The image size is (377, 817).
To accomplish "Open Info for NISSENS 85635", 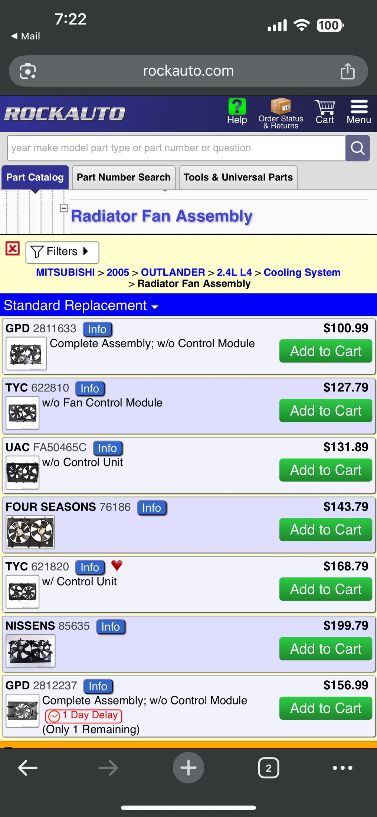I will pos(111,627).
